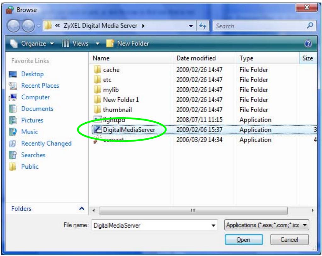Screen dimensions: 322x256
Task: Click the cache folder icon
Action: (97, 70)
